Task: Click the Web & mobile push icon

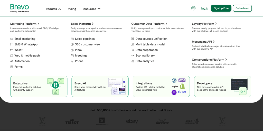Action: point(12,55)
